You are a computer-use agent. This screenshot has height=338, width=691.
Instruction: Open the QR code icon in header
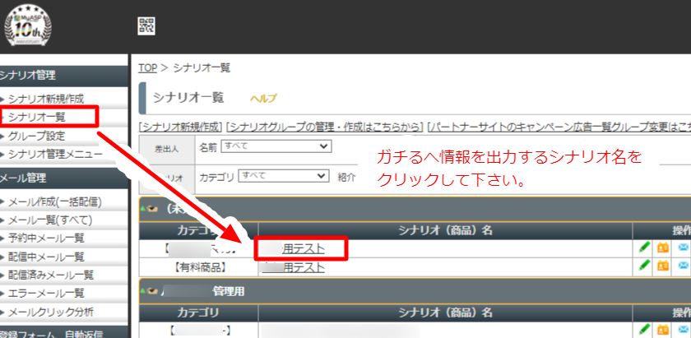146,25
